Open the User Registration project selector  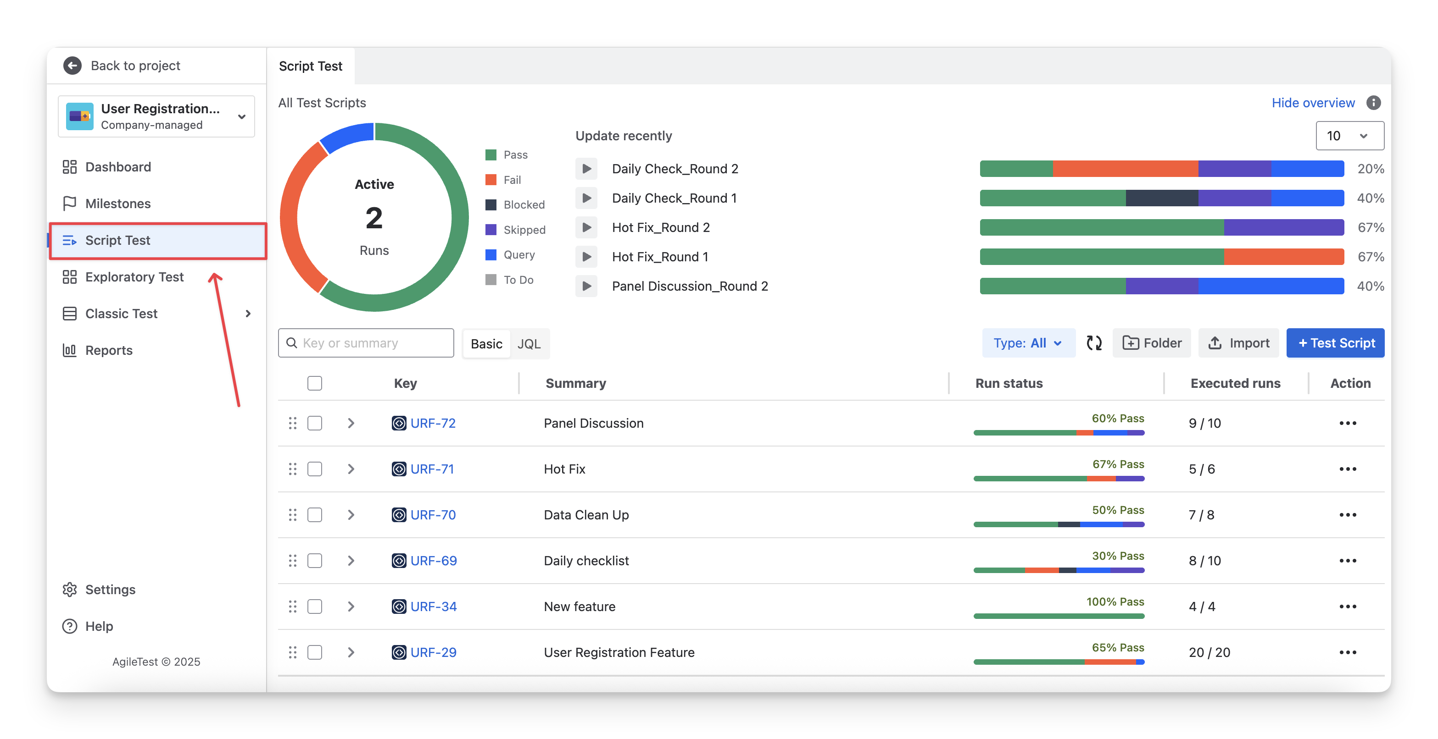coord(156,116)
